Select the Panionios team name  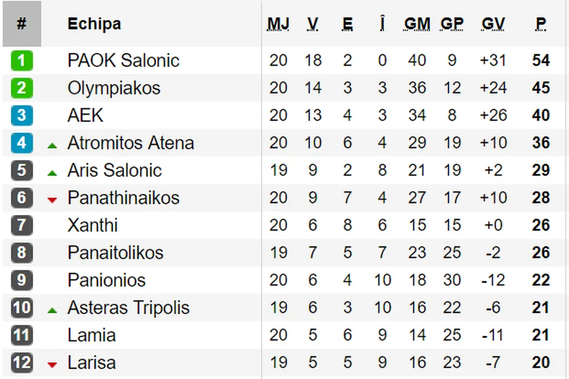pyautogui.click(x=106, y=280)
